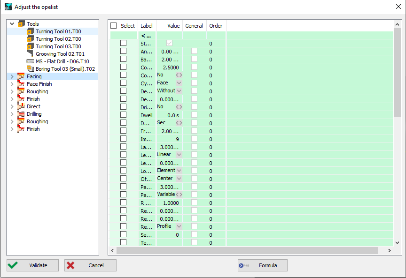Screen dimensions: 406x278
Task: Select the Direct operation icon
Action: coord(21,106)
